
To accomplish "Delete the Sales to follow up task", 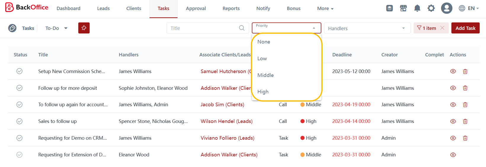I will pyautogui.click(x=465, y=121).
